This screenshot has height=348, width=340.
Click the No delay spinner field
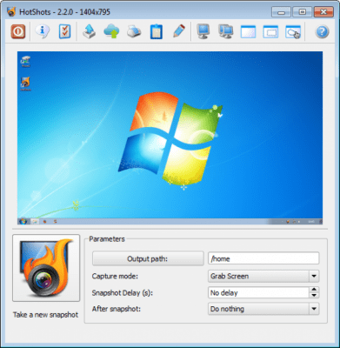(x=258, y=292)
